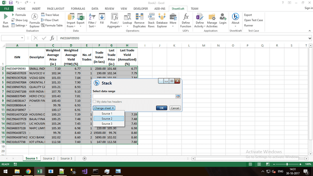Switch to Normal view in status bar
The image size is (313, 176).
(250, 164)
